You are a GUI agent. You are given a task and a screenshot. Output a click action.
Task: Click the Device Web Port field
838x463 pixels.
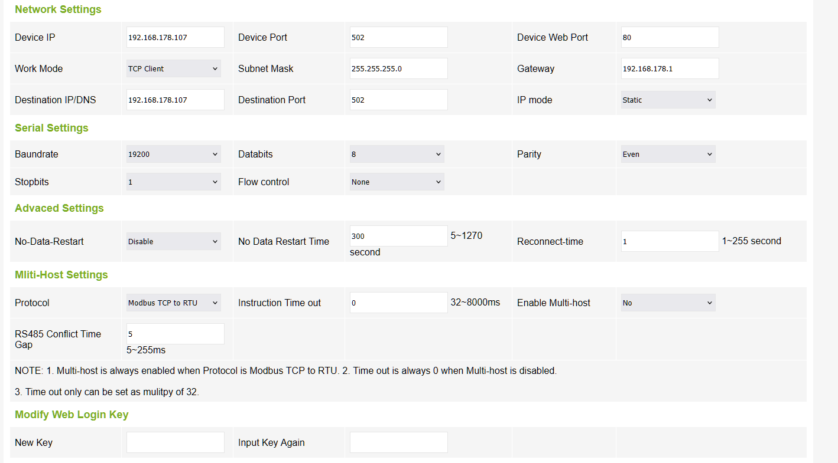(x=670, y=37)
